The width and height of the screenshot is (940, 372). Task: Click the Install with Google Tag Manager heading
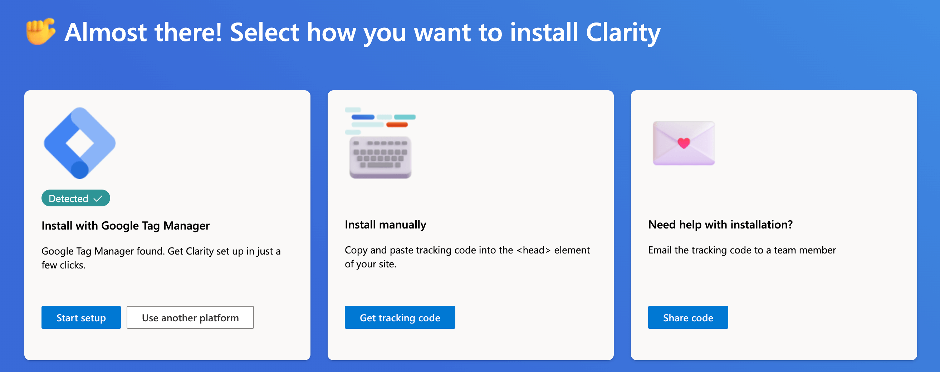click(126, 226)
